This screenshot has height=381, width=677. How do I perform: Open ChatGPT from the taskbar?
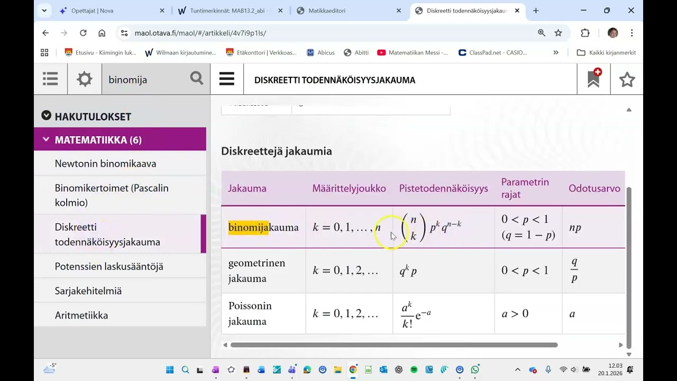click(x=399, y=370)
